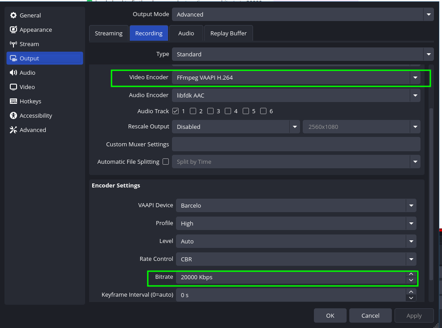Decrease Bitrate with down arrow

click(411, 280)
